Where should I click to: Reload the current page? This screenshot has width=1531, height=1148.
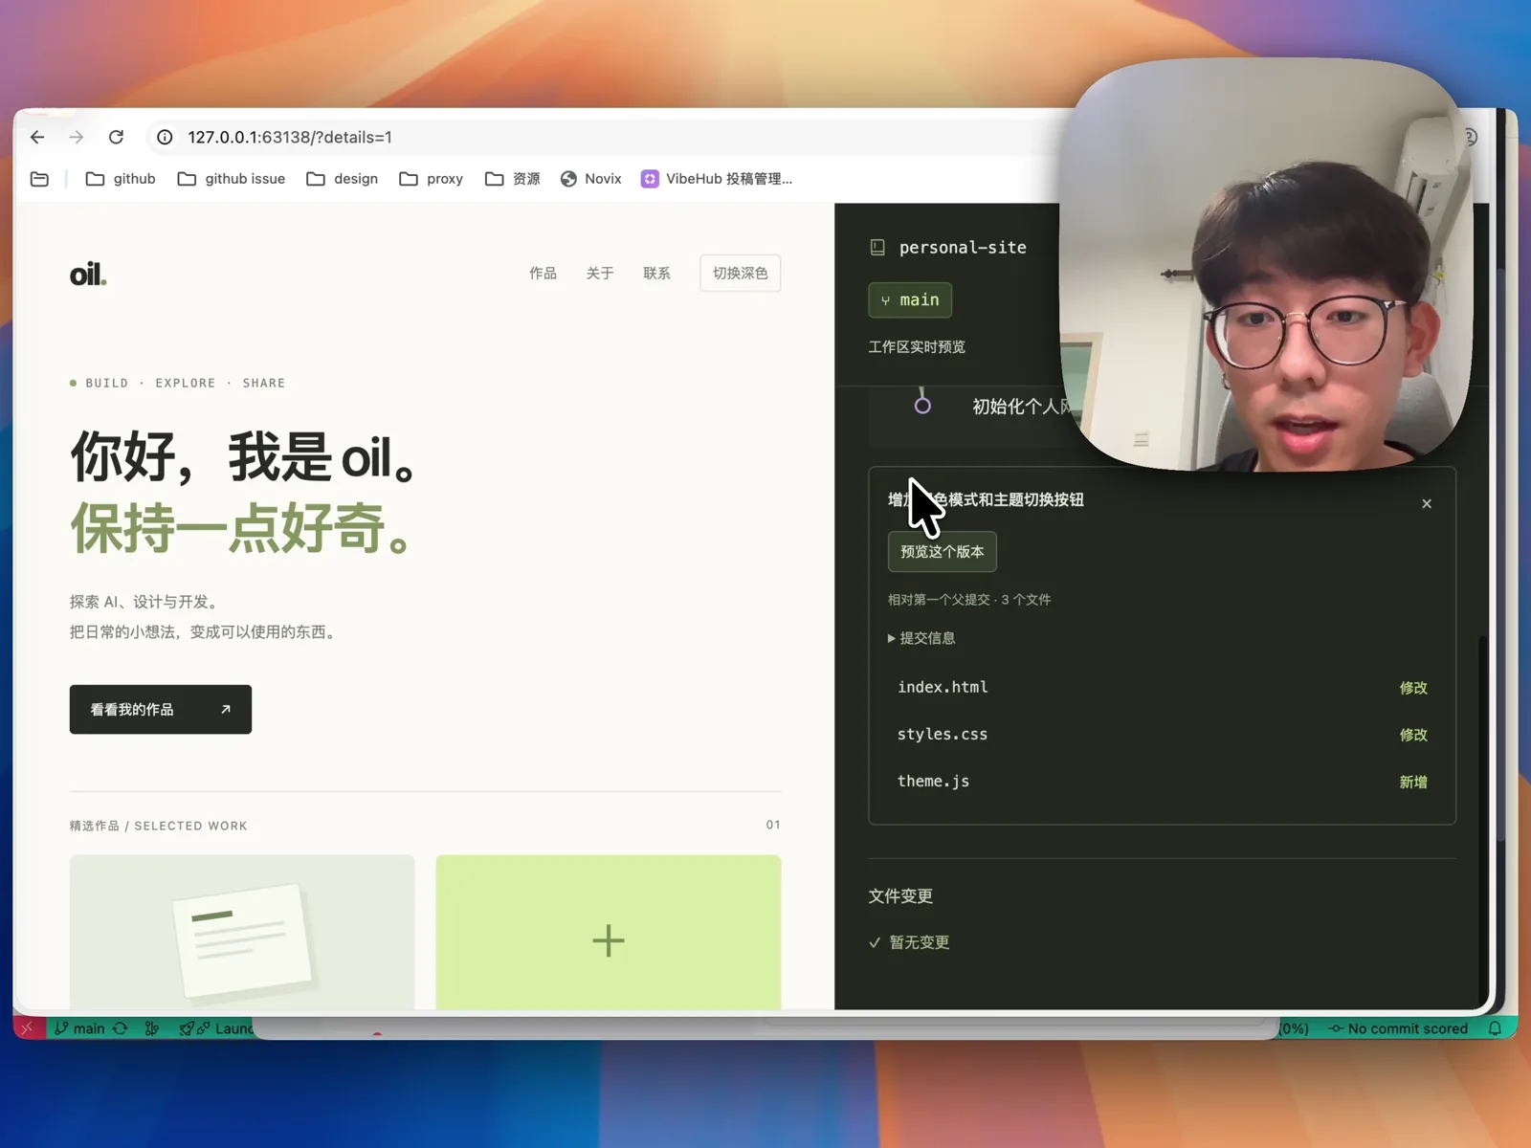tap(116, 137)
